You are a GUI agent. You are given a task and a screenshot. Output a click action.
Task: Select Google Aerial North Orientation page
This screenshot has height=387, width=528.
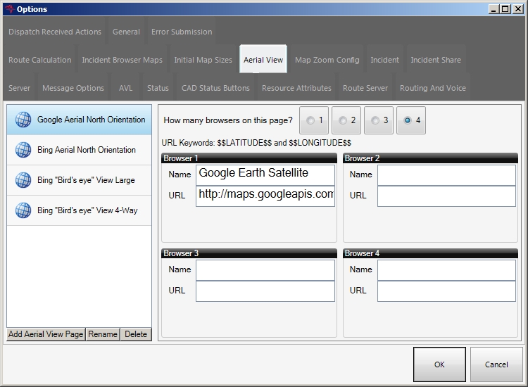coord(79,120)
